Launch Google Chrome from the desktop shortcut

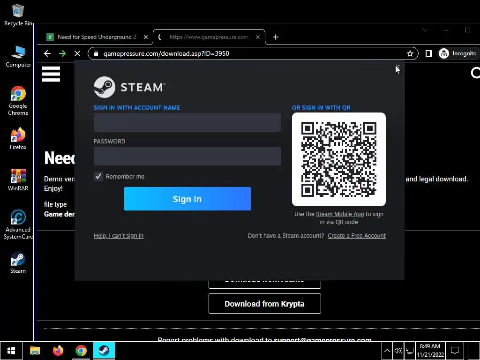pos(18,101)
